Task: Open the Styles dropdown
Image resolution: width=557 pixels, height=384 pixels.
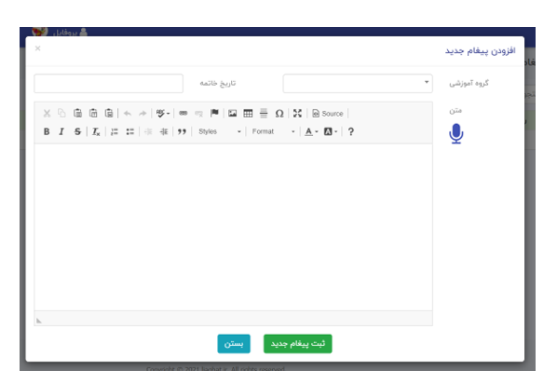Action: click(220, 131)
